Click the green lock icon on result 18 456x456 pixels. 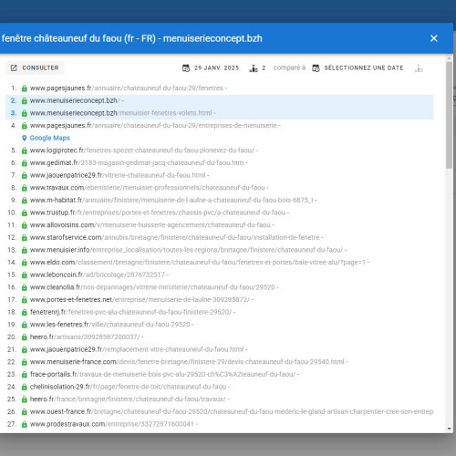[25, 313]
